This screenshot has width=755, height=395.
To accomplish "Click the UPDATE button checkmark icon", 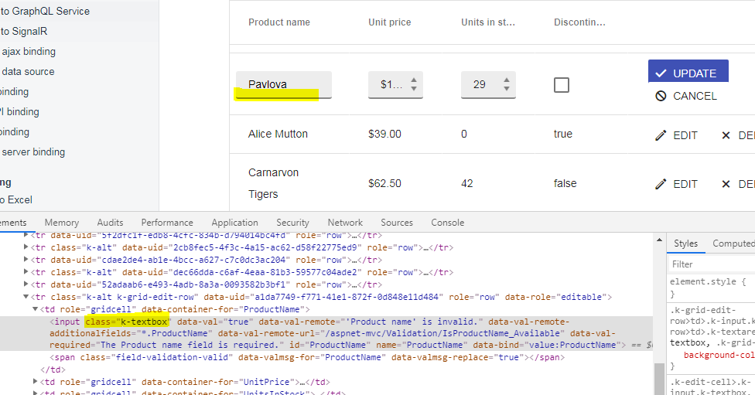I will 661,73.
